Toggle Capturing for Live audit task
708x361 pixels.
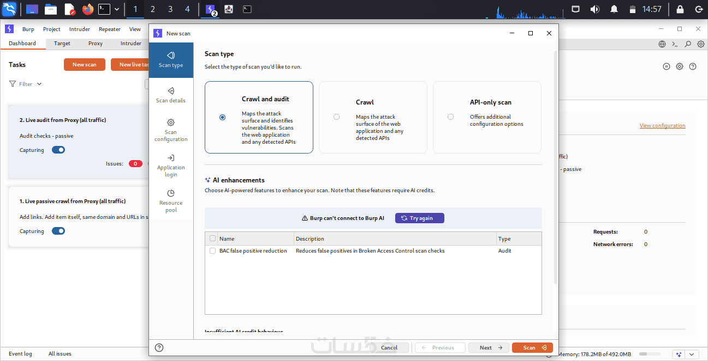click(x=58, y=150)
